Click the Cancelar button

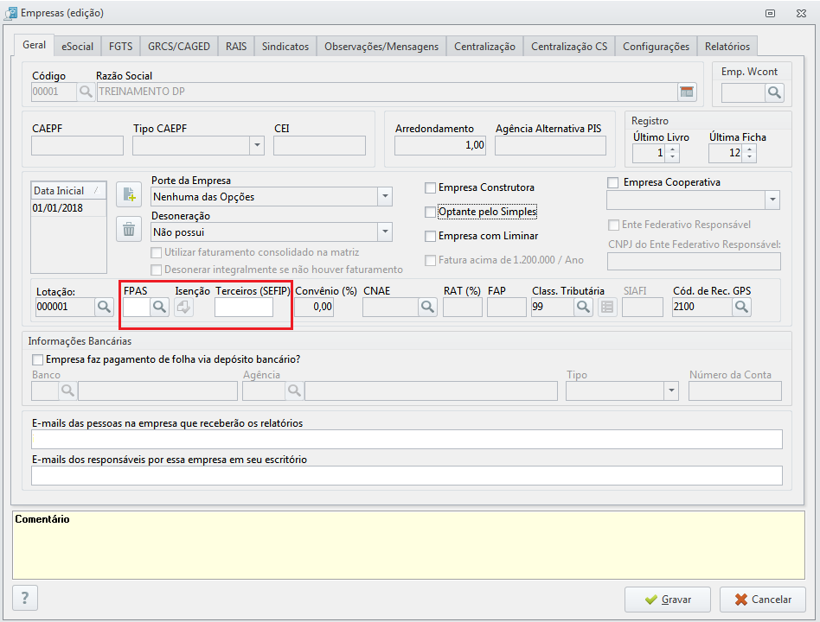pyautogui.click(x=762, y=600)
